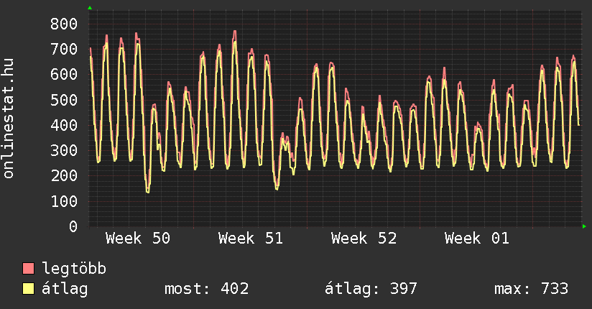Image resolution: width=592 pixels, height=309 pixels.
Task: Click the yellow átlag legend swatch
Action: point(29,289)
